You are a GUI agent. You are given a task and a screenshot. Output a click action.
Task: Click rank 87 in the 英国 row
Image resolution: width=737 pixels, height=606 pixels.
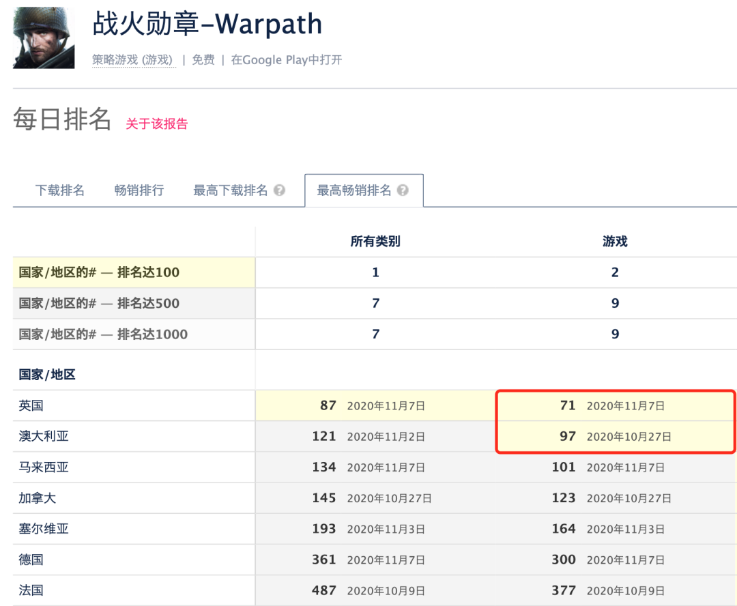point(328,405)
